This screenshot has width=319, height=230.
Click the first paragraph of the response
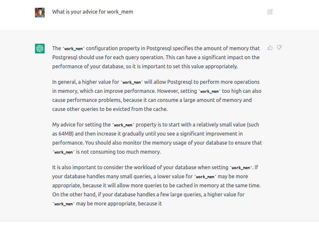[155, 58]
